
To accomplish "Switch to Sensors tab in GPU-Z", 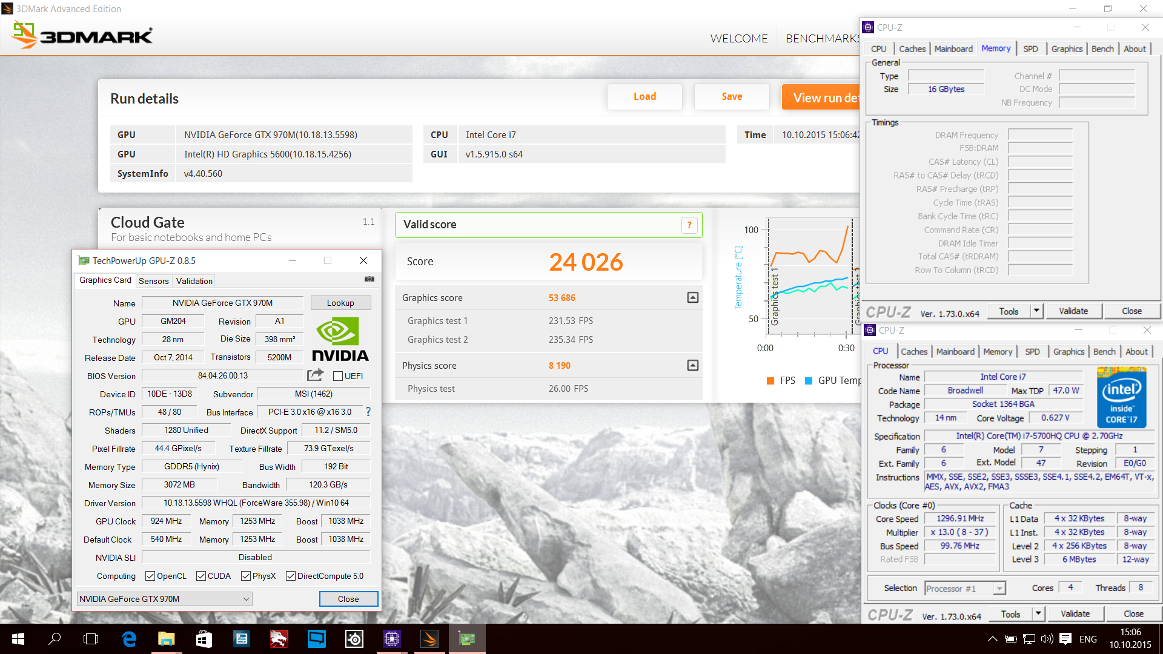I will [x=154, y=281].
